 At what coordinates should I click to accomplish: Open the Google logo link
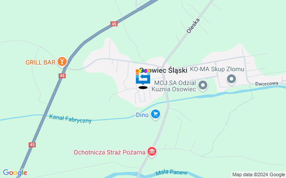15,173
